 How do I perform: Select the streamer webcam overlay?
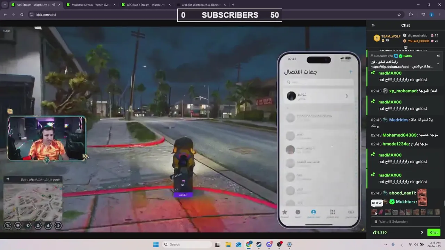coord(47,139)
